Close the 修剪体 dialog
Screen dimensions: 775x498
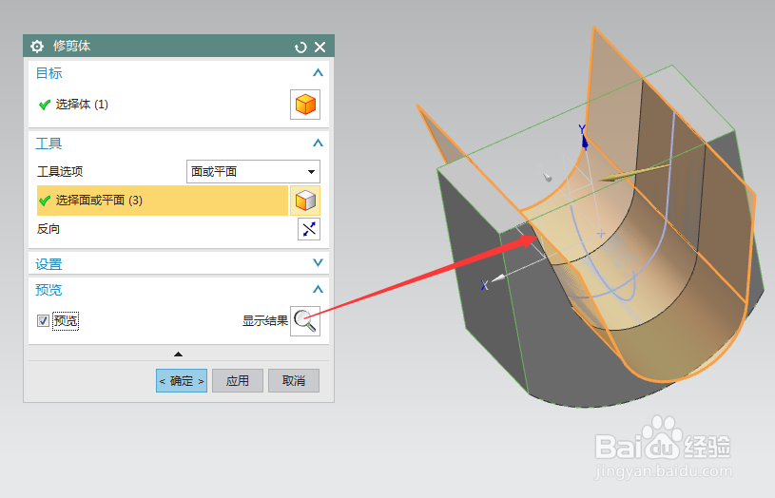coord(320,47)
